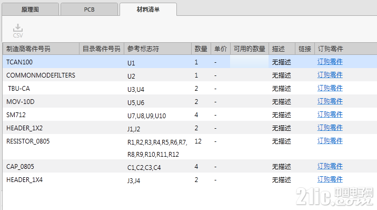Download the CSV export icon

(x=18, y=31)
